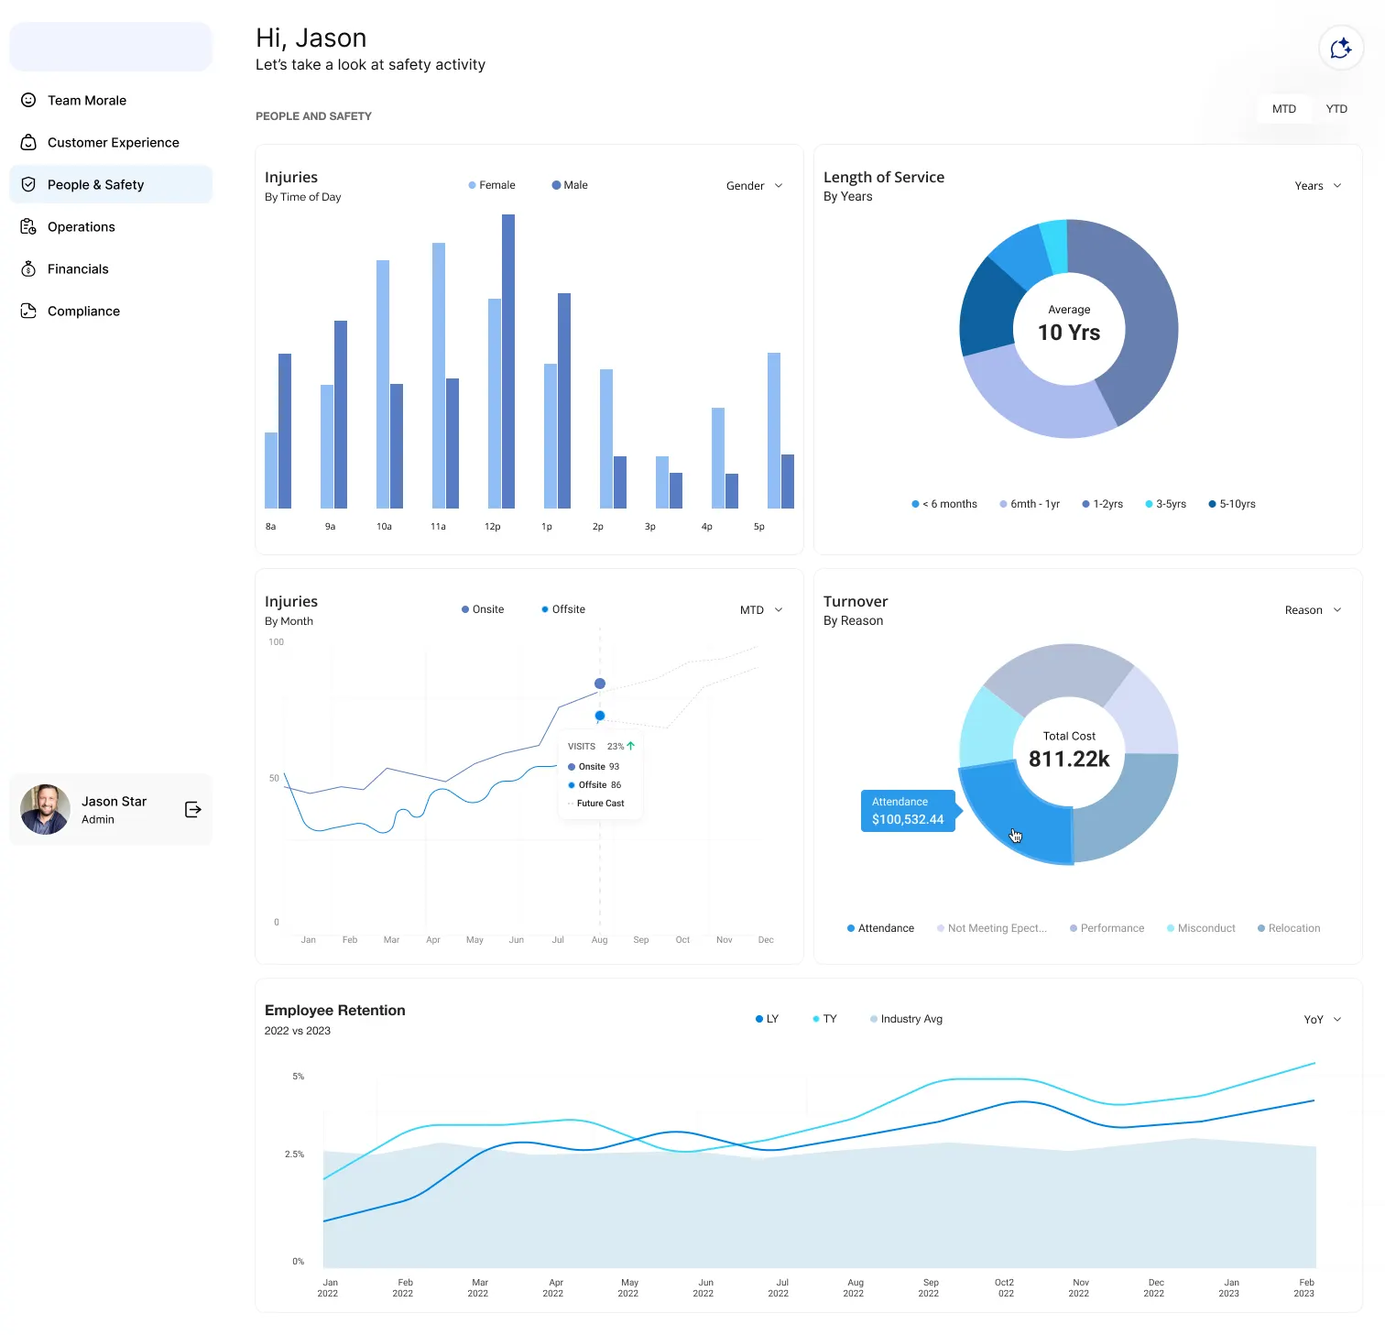The image size is (1385, 1335).
Task: Select the MTD tab
Action: point(1283,109)
